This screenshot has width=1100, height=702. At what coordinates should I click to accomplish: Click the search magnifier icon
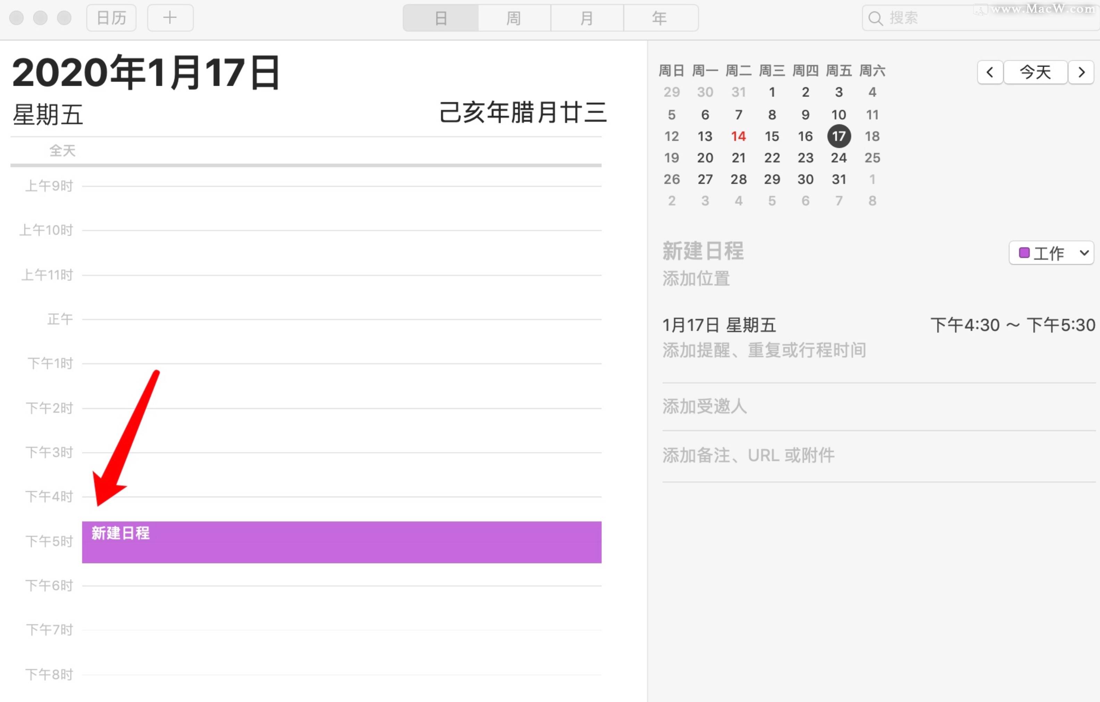pos(875,18)
